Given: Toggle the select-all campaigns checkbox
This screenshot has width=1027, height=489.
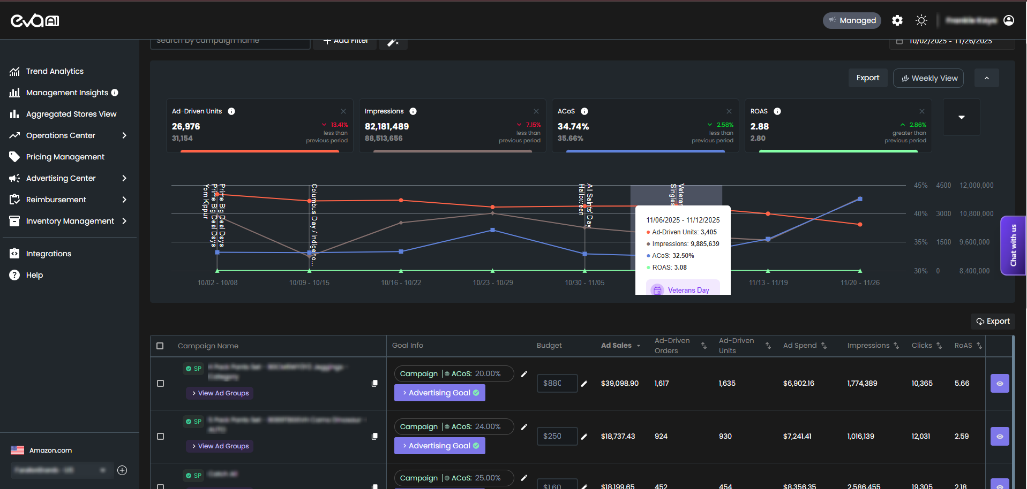Looking at the screenshot, I should click(160, 346).
